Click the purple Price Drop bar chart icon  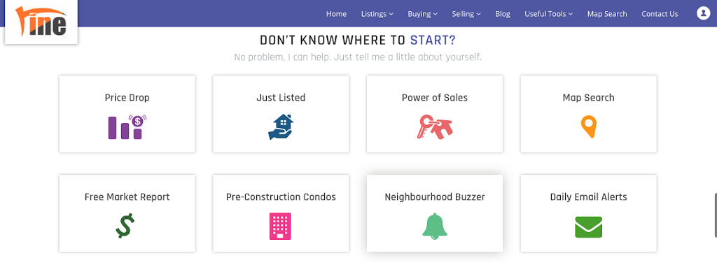pos(127,127)
